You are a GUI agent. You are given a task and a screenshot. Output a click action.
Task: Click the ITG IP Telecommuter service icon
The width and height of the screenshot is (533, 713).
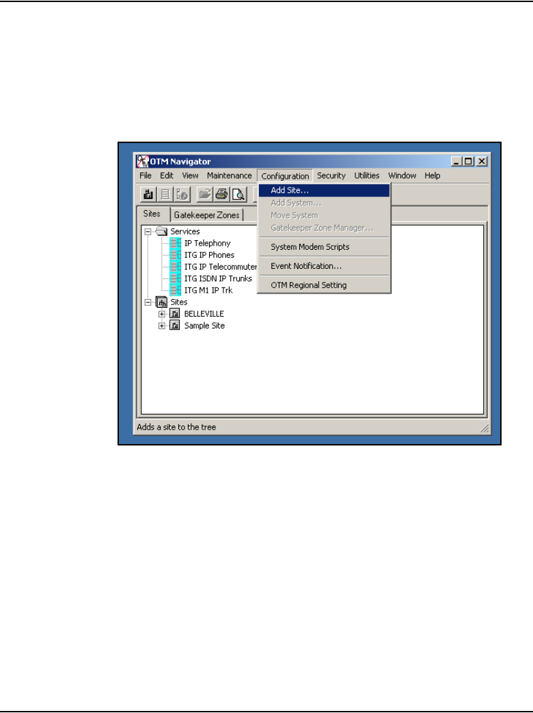(175, 267)
